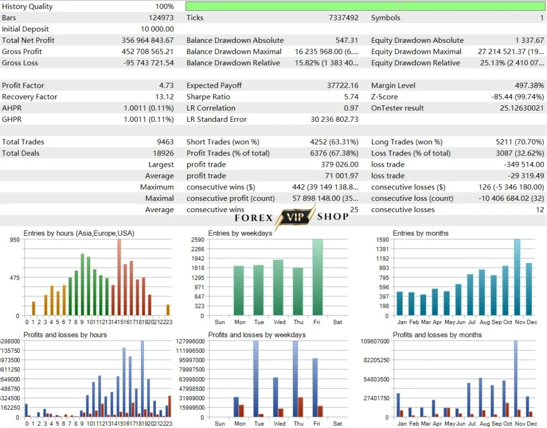Select Equity Drawdown Absolute value 1 337.67

click(529, 40)
